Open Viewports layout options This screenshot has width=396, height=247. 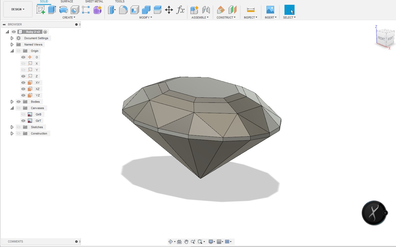pyautogui.click(x=228, y=241)
